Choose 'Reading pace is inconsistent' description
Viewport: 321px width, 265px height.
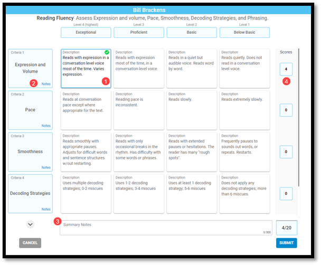[139, 110]
